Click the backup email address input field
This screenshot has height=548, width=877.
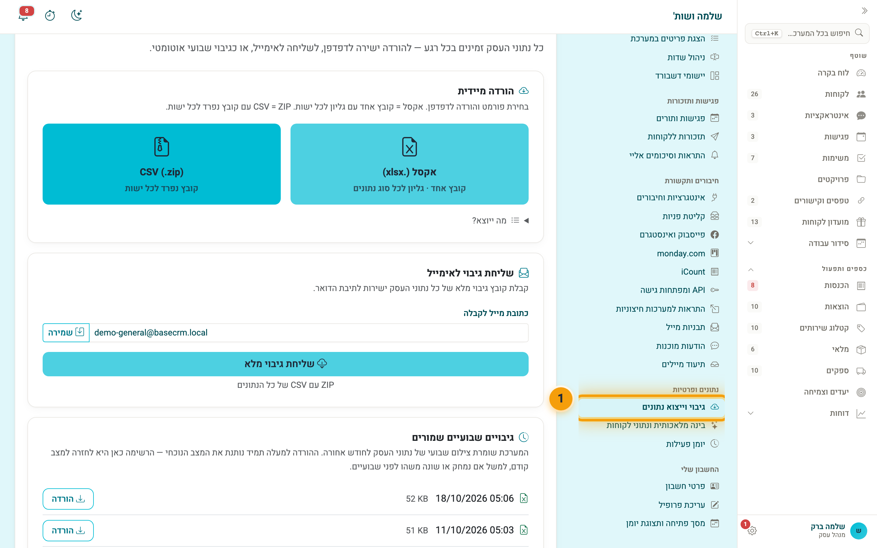coord(309,332)
